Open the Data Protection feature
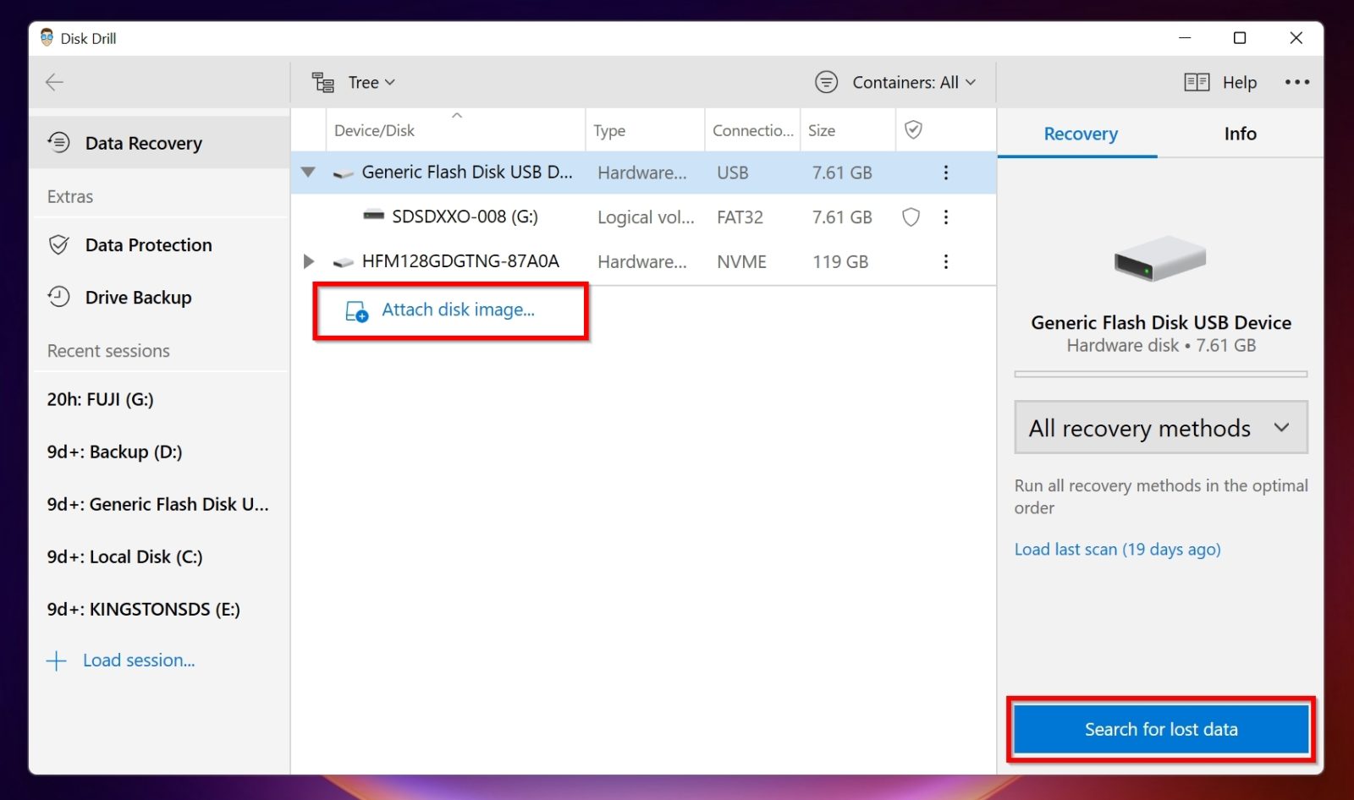Image resolution: width=1354 pixels, height=800 pixels. [148, 244]
